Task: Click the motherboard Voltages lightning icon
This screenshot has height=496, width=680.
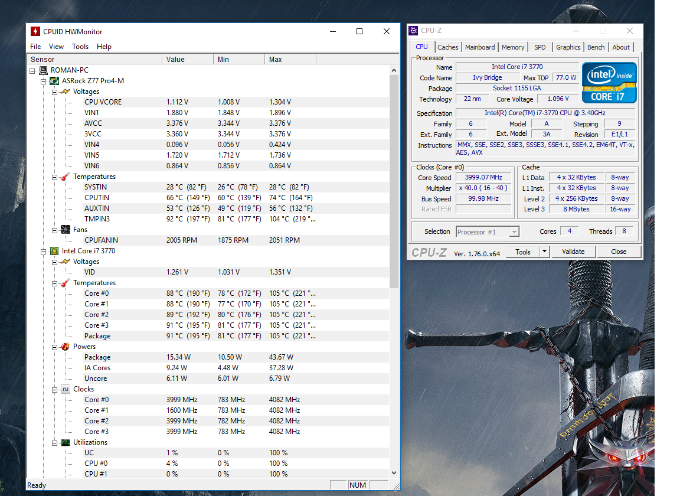Action: pos(66,92)
